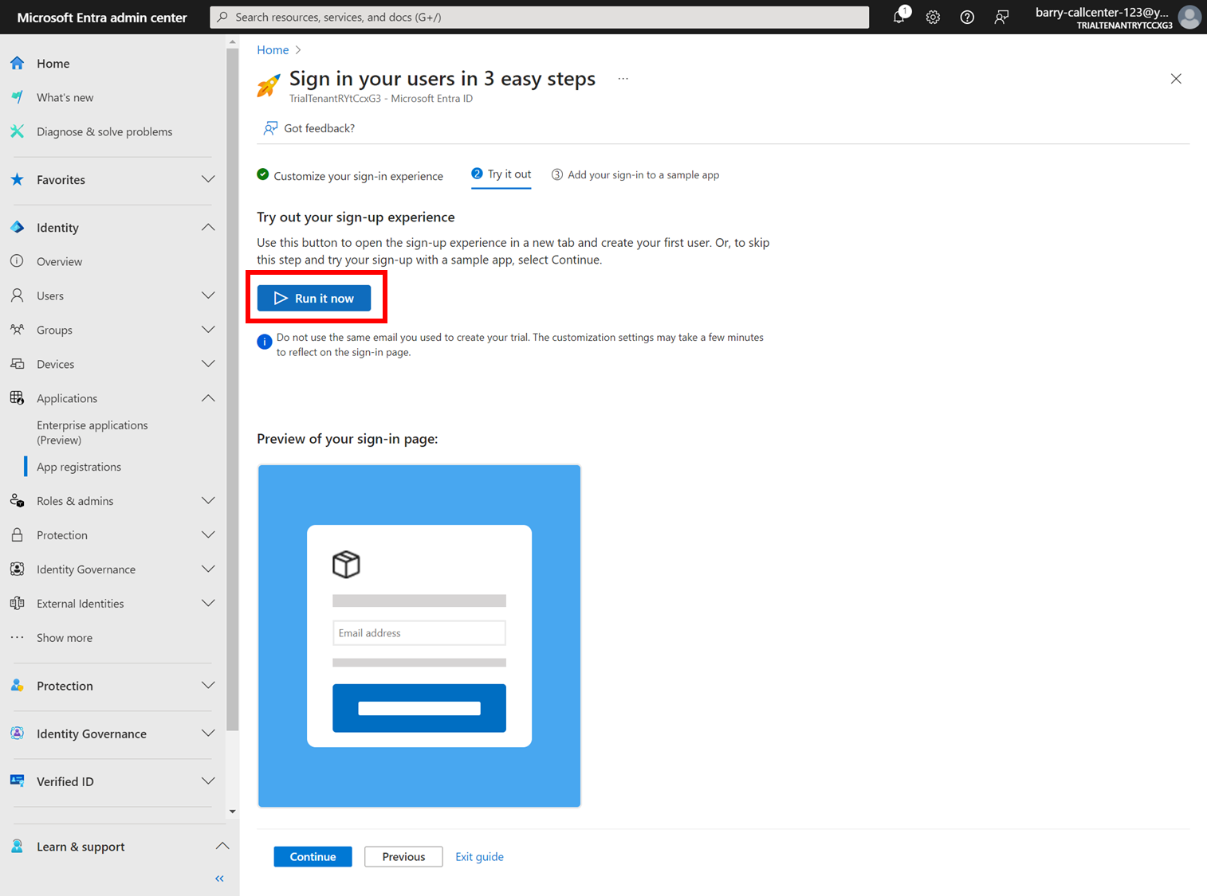Click the Diagnose & solve problems wrench icon
The height and width of the screenshot is (896, 1207).
coord(17,131)
